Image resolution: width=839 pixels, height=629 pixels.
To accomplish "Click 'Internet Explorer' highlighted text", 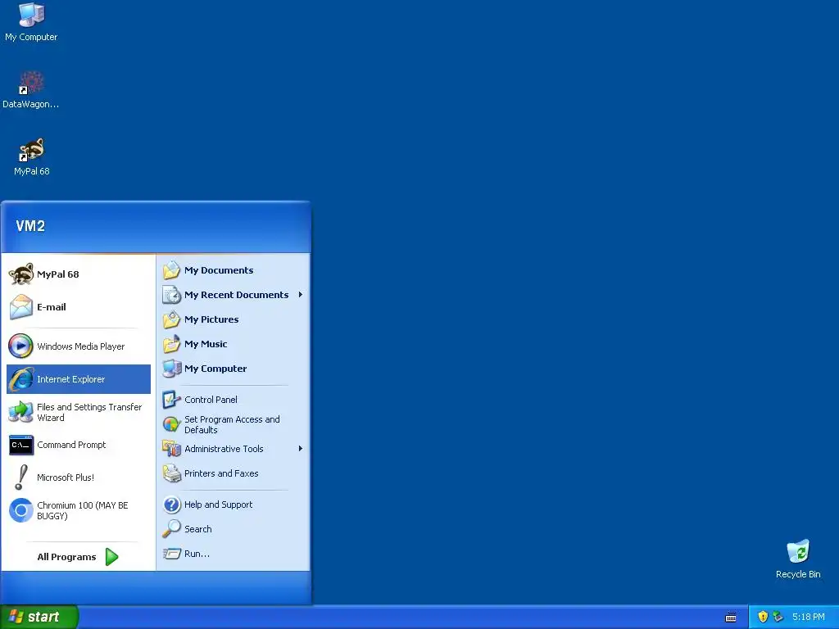I will [70, 379].
